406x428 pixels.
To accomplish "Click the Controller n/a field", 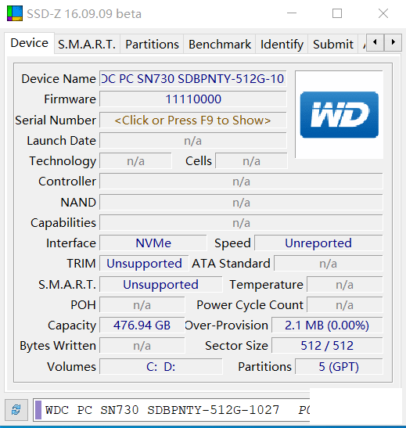I will point(241,182).
